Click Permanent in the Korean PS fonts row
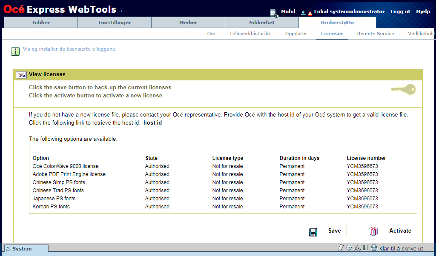This screenshot has height=256, width=436. [292, 206]
